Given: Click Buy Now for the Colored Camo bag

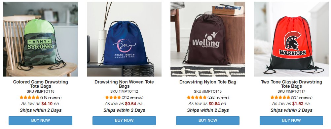Looking at the screenshot, I should [x=41, y=120].
